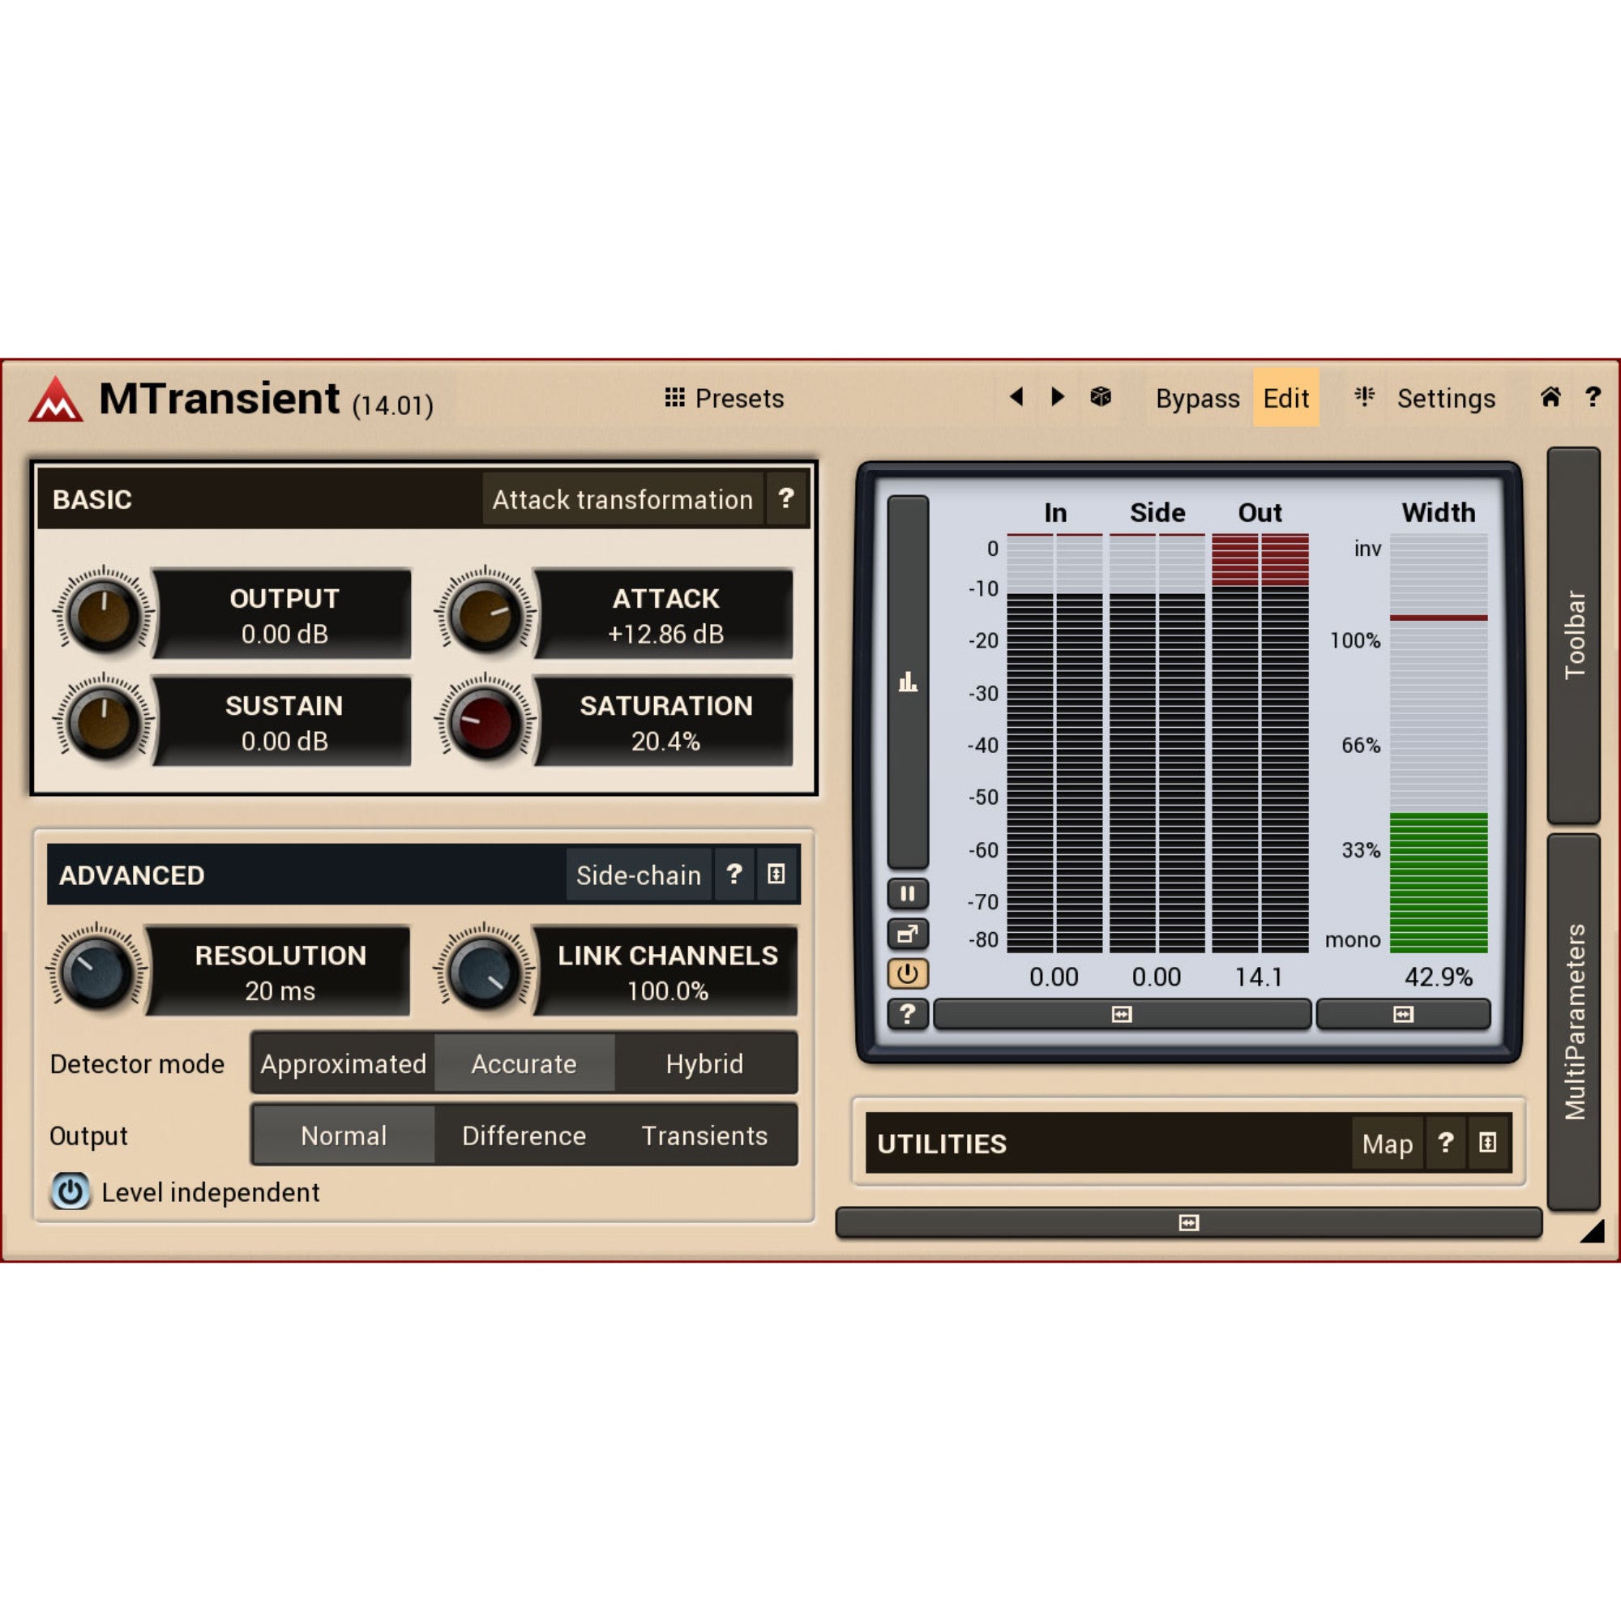Open the Settings menu

click(1446, 398)
